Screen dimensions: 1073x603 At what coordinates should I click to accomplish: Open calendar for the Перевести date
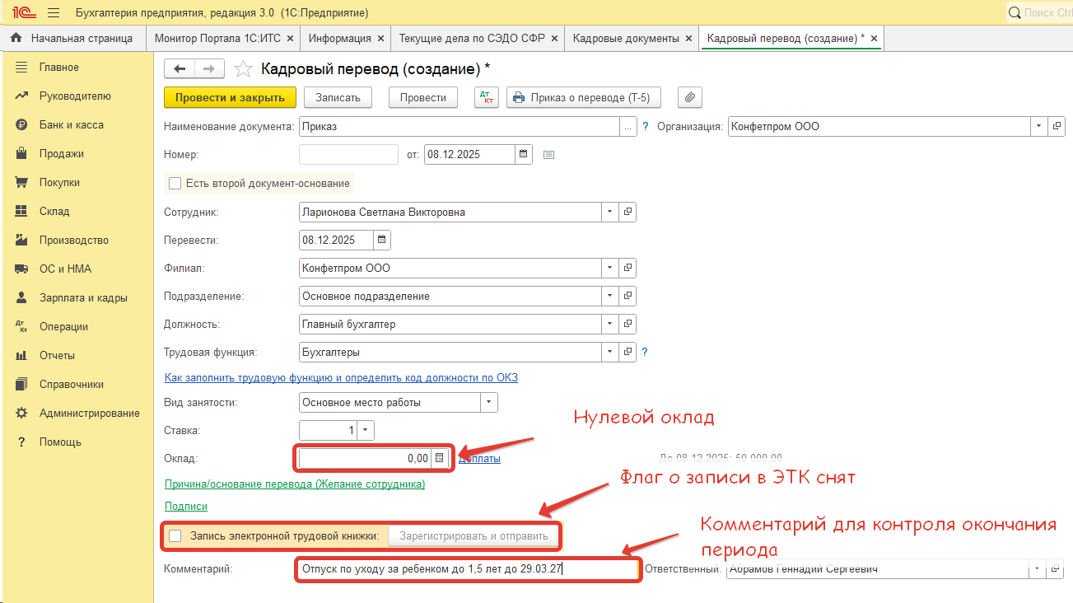pyautogui.click(x=381, y=240)
